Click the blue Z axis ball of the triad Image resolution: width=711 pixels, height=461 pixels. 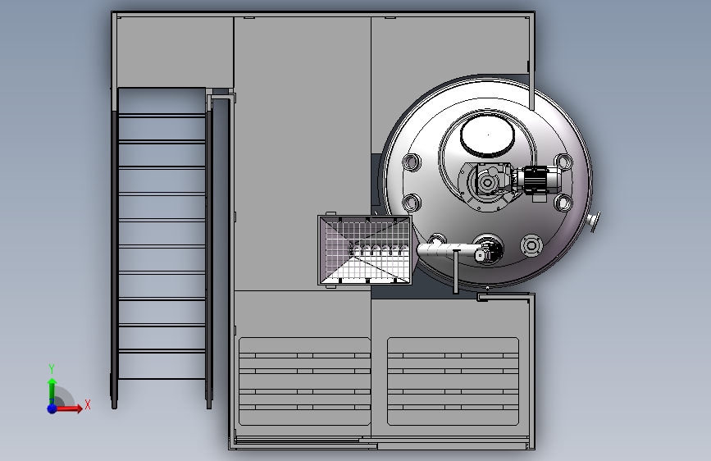52,409
